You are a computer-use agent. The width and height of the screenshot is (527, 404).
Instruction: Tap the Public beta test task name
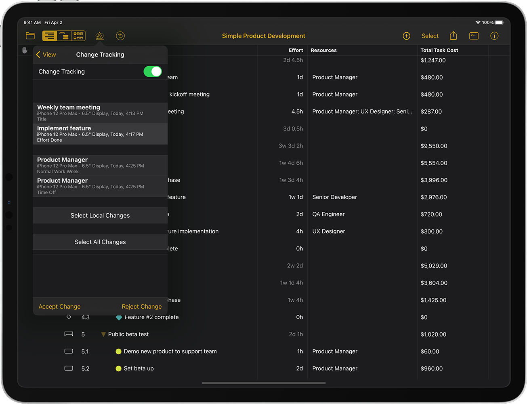[x=128, y=334]
